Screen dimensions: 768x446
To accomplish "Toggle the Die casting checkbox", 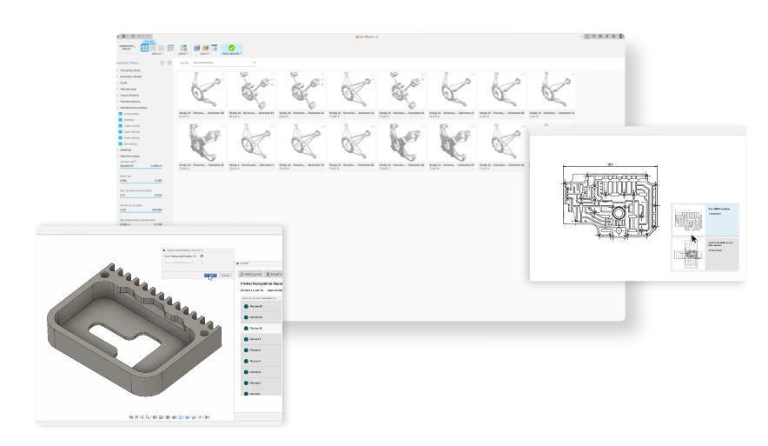I will [x=121, y=144].
